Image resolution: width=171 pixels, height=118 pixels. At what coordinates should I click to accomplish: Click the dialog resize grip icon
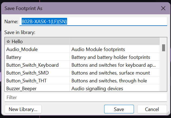point(167,113)
